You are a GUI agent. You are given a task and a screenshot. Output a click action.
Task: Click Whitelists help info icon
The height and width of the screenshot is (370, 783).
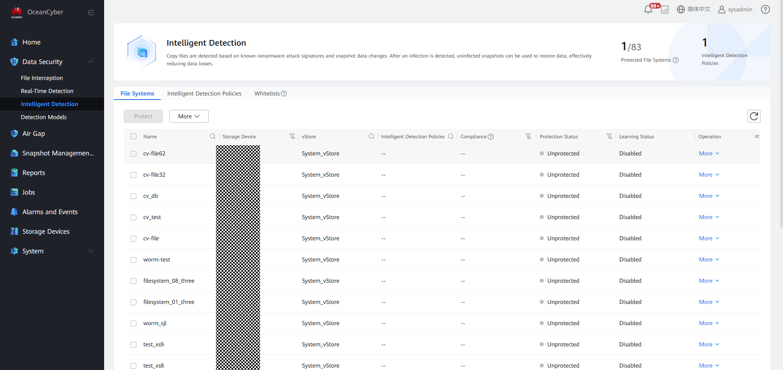pyautogui.click(x=284, y=94)
